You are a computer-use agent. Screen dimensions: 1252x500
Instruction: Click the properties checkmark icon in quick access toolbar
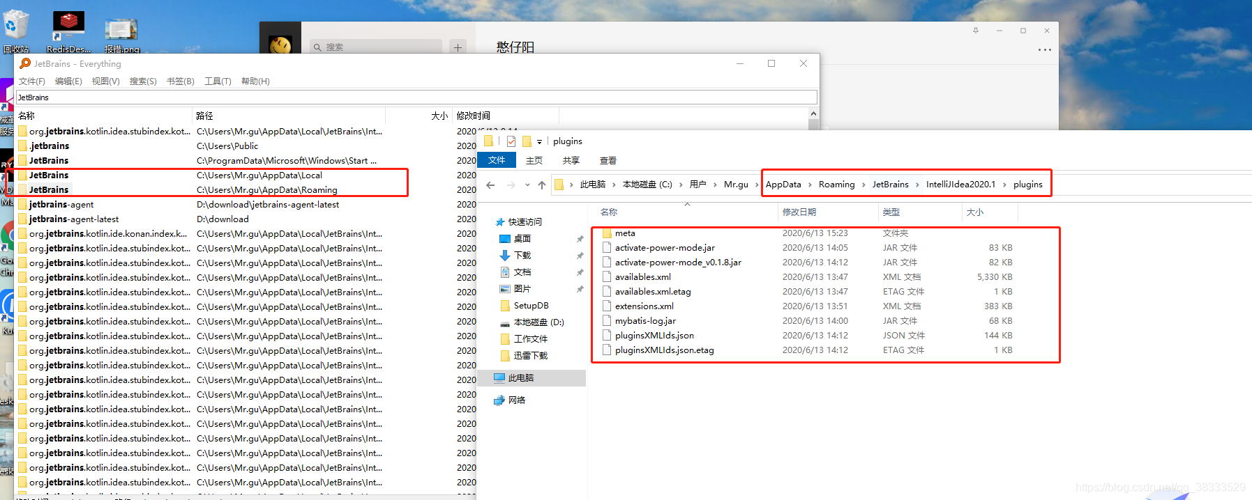pyautogui.click(x=511, y=141)
